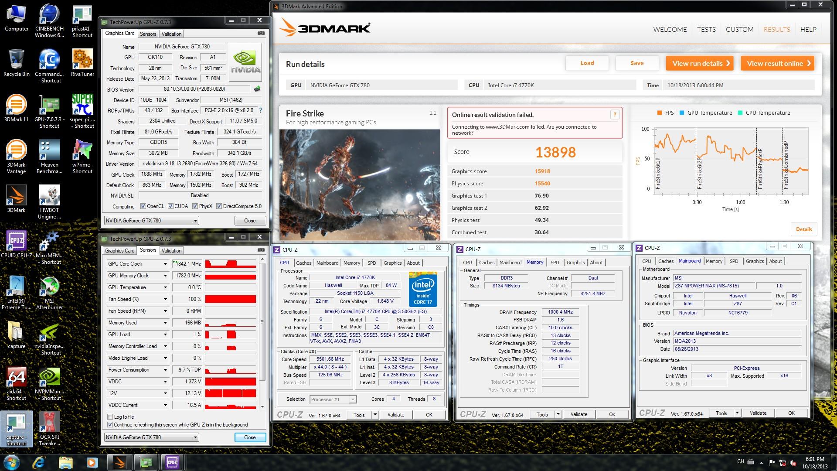The image size is (837, 471).
Task: Click the clock and date in system tray
Action: point(815,463)
